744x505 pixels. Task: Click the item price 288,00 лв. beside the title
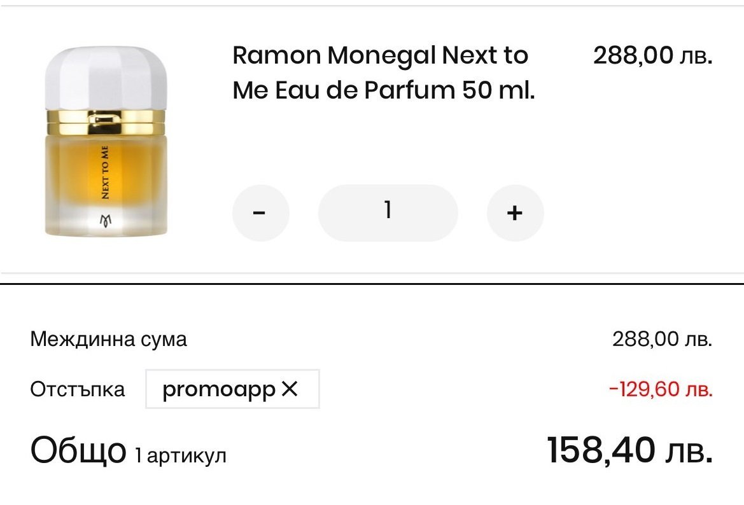652,56
